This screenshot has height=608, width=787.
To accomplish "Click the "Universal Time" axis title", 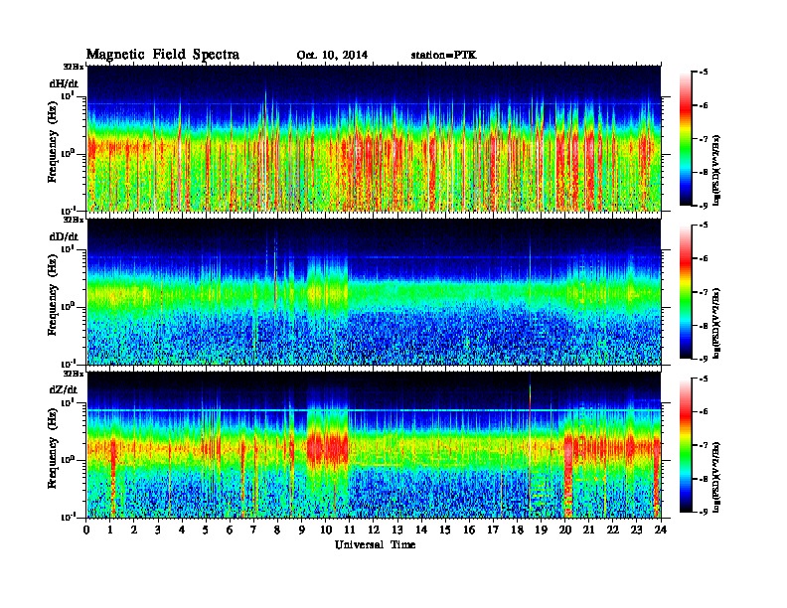I will pyautogui.click(x=375, y=544).
